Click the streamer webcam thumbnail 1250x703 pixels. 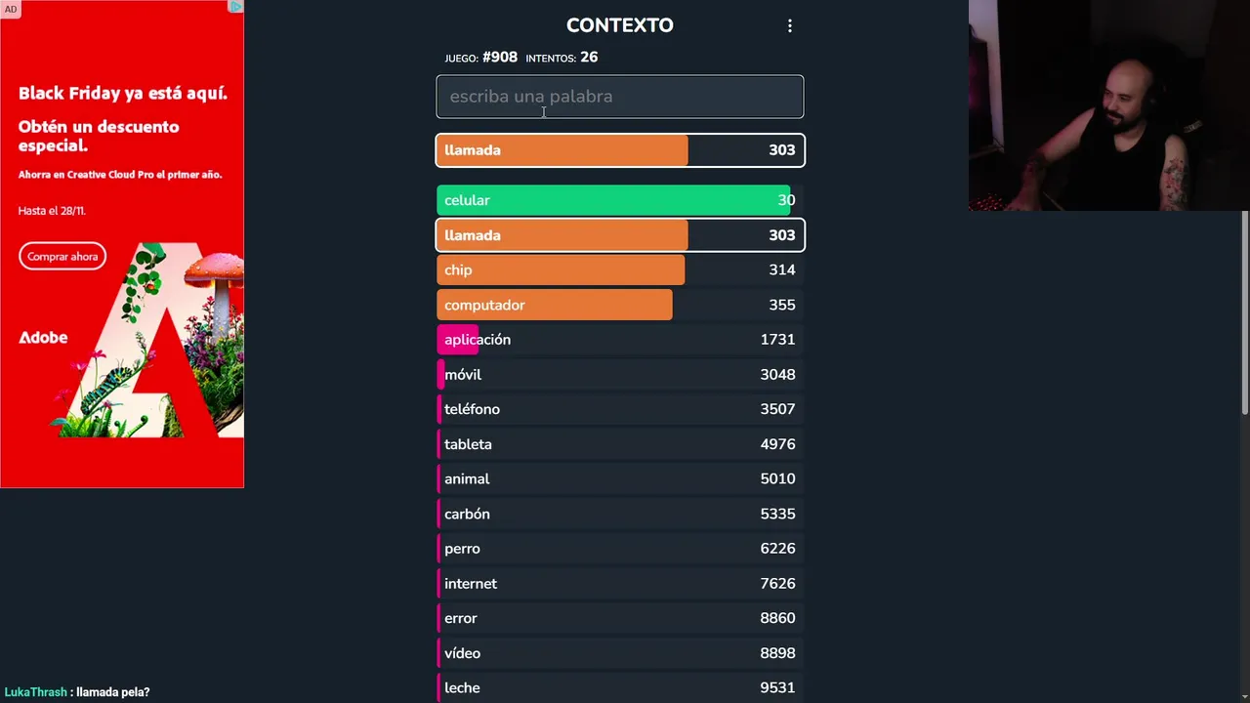coord(1108,105)
